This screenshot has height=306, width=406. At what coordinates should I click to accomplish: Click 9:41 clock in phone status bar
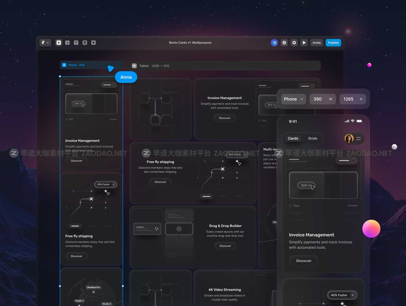pyautogui.click(x=293, y=121)
